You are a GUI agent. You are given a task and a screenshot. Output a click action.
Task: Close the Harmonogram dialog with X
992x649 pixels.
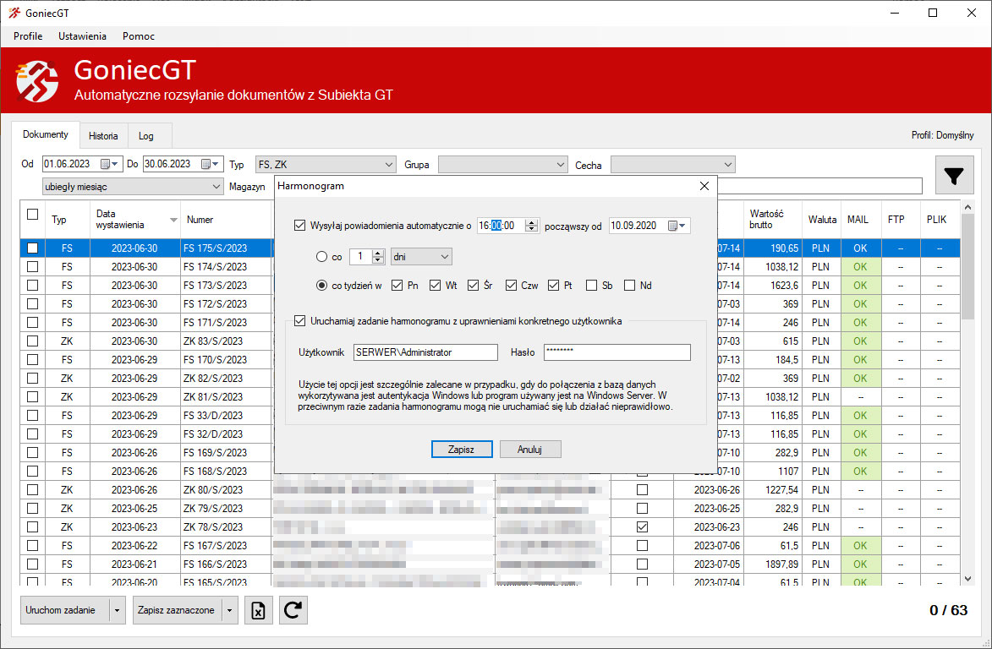tap(704, 186)
